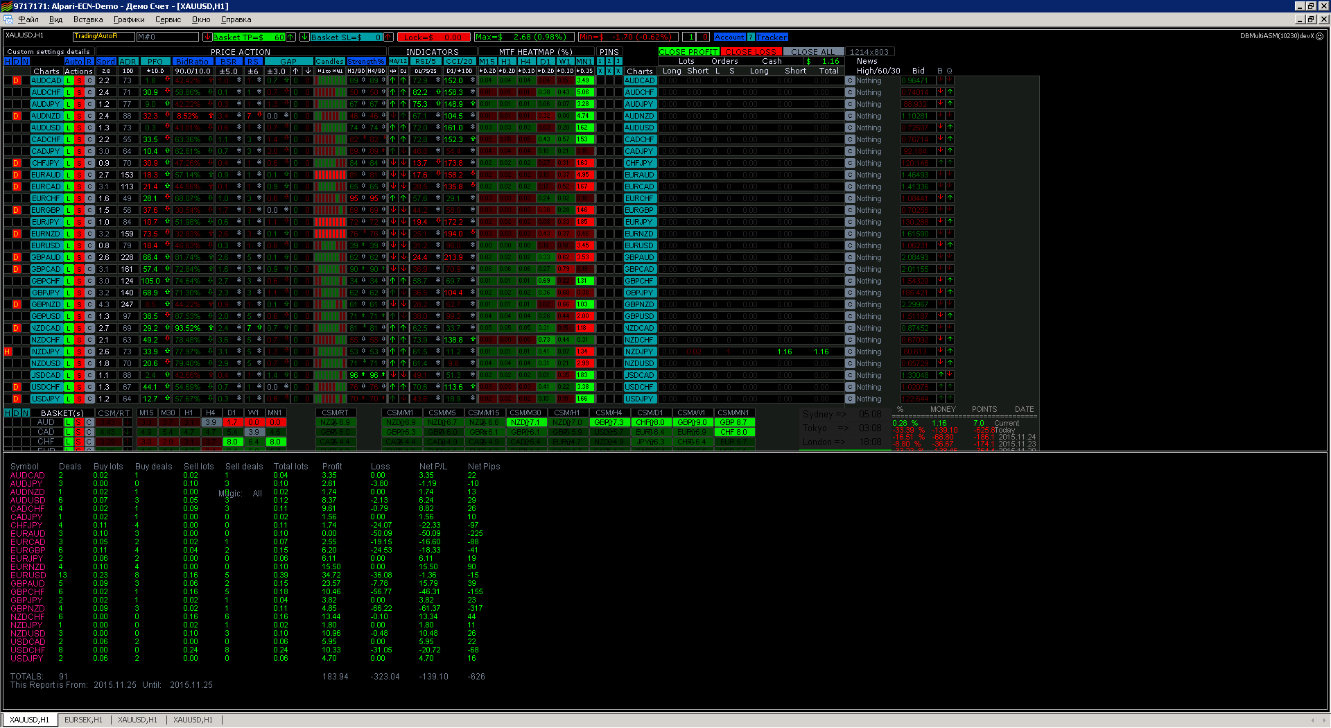This screenshot has width=1331, height=728.
Task: Open the Графики menu
Action: [x=129, y=19]
